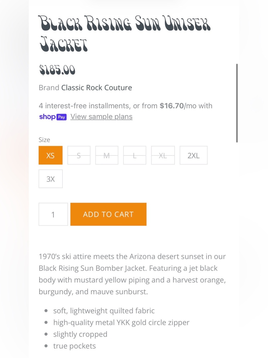Viewport: 268px width, 358px height.
Task: Click the Add to Cart button
Action: [108, 214]
